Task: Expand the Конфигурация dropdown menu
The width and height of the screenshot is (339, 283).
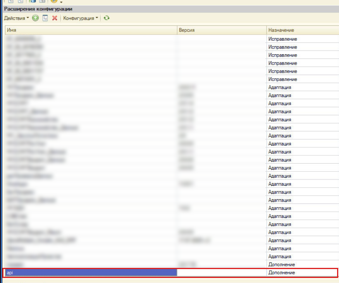Action: tap(81, 18)
